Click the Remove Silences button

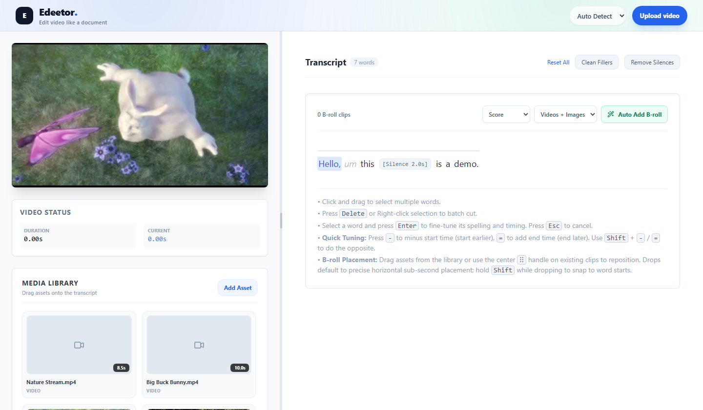click(x=652, y=62)
